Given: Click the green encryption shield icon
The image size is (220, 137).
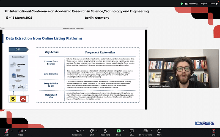Looking at the screenshot, I should coord(182,4).
